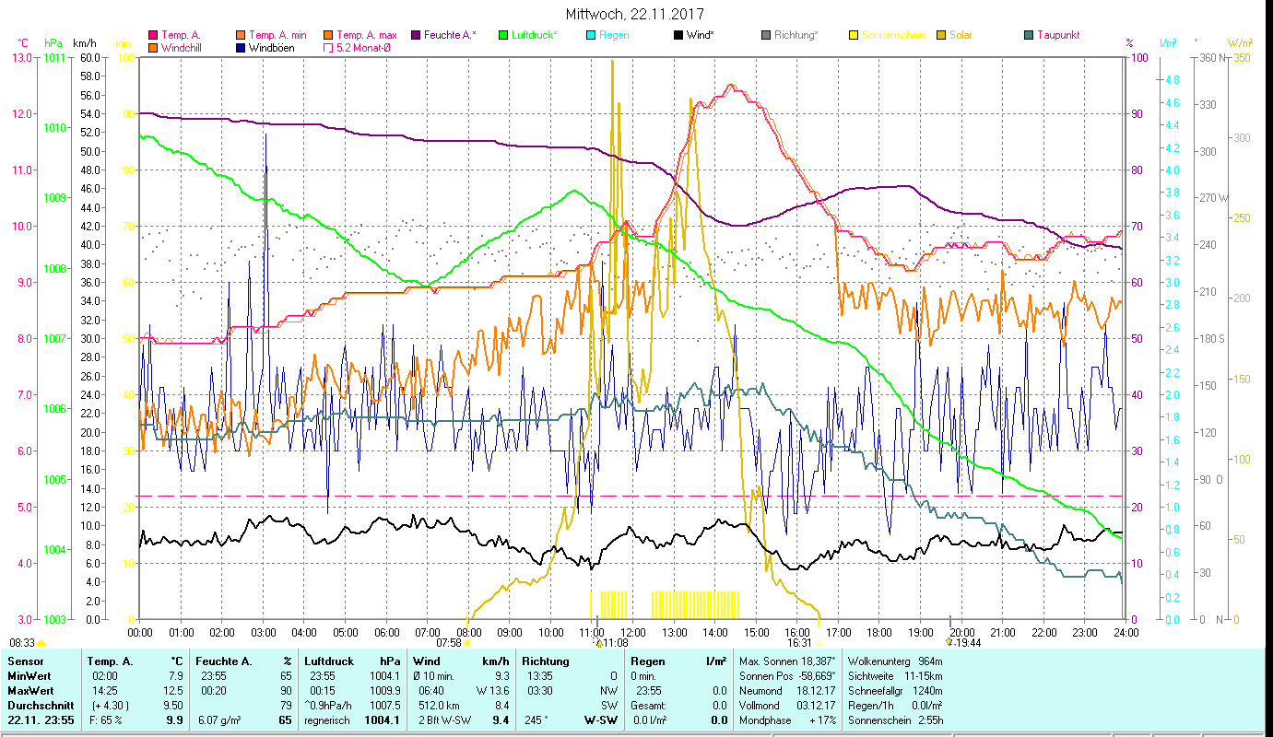The height and width of the screenshot is (737, 1273).
Task: Click the 'MaxWert' row label
Action: point(29,691)
